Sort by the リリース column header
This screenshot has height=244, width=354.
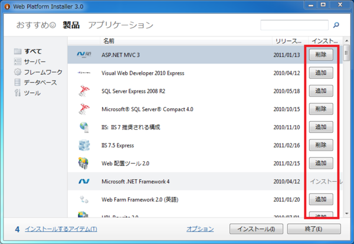(x=290, y=41)
